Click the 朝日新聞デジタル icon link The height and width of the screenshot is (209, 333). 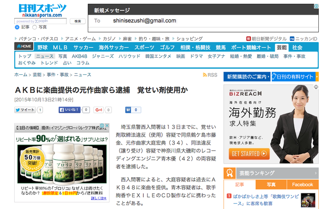(x=249, y=38)
